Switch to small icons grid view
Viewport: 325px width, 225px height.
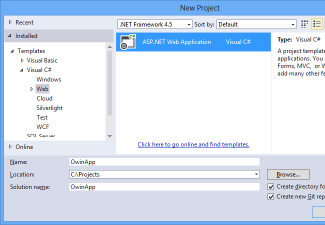click(x=304, y=24)
